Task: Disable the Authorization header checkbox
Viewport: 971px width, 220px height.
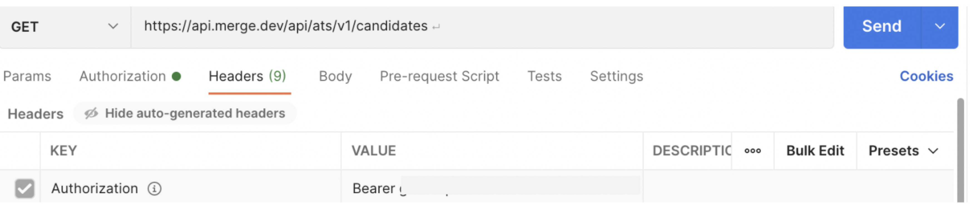Action: pyautogui.click(x=24, y=188)
